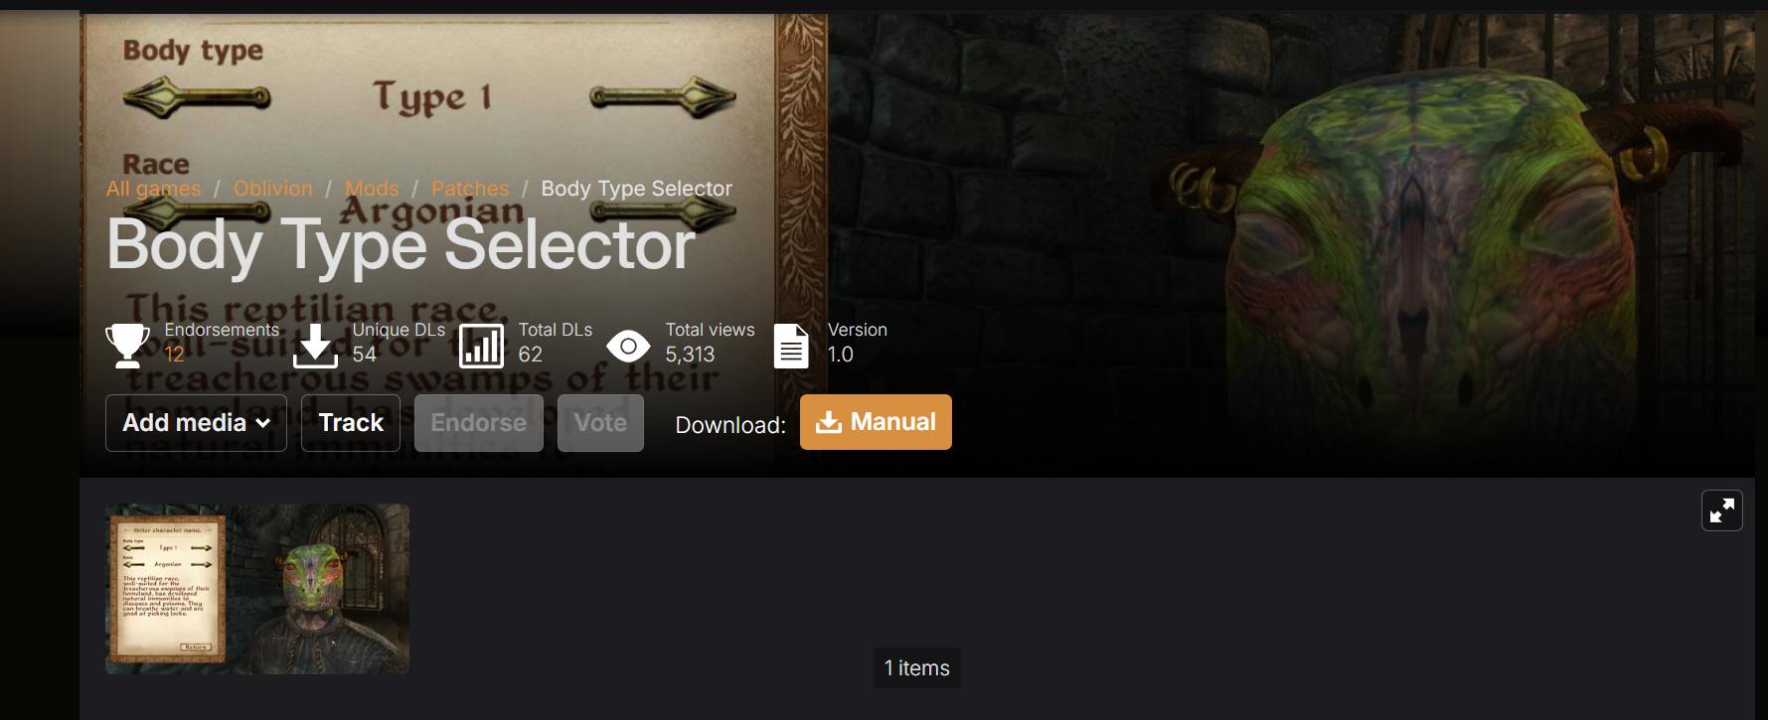1768x720 pixels.
Task: Click the Total views eye icon
Action: tap(628, 347)
